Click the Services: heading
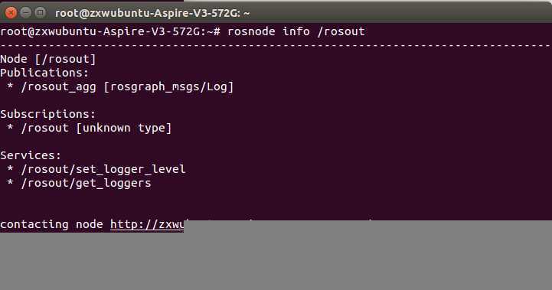Image resolution: width=552 pixels, height=290 pixels. click(x=31, y=155)
